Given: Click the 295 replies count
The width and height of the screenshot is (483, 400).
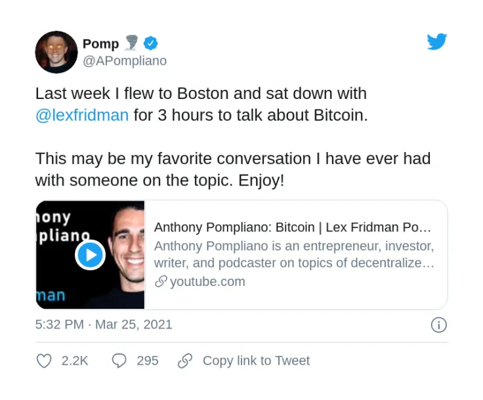Looking at the screenshot, I should 148,361.
